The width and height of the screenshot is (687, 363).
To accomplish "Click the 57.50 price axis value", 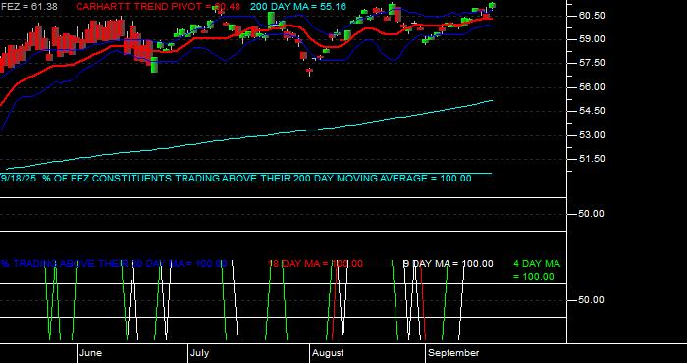I will coord(592,63).
